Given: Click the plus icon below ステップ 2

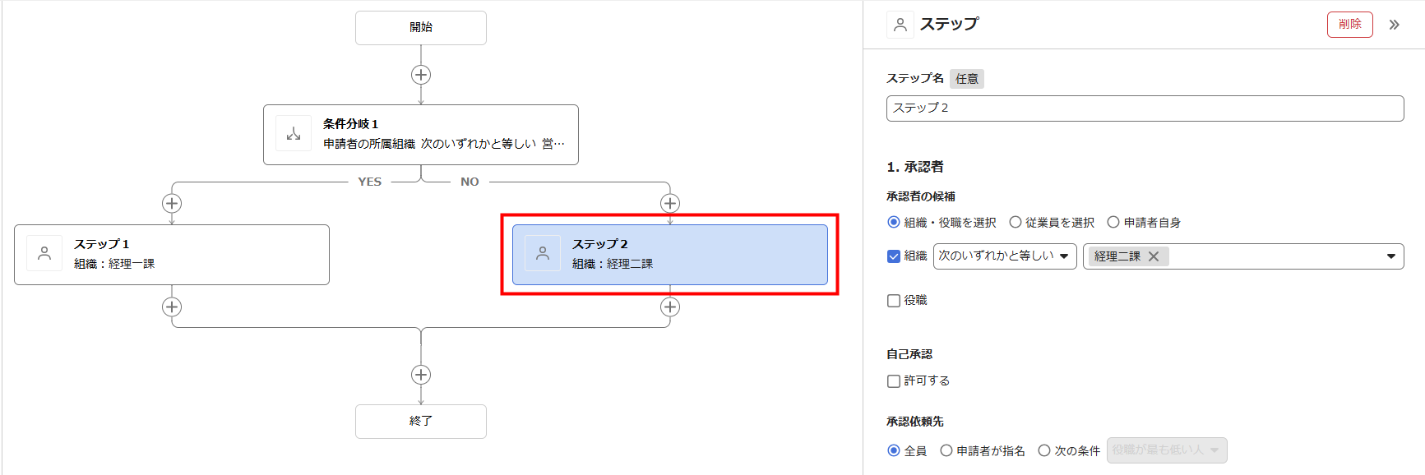Looking at the screenshot, I should (670, 307).
